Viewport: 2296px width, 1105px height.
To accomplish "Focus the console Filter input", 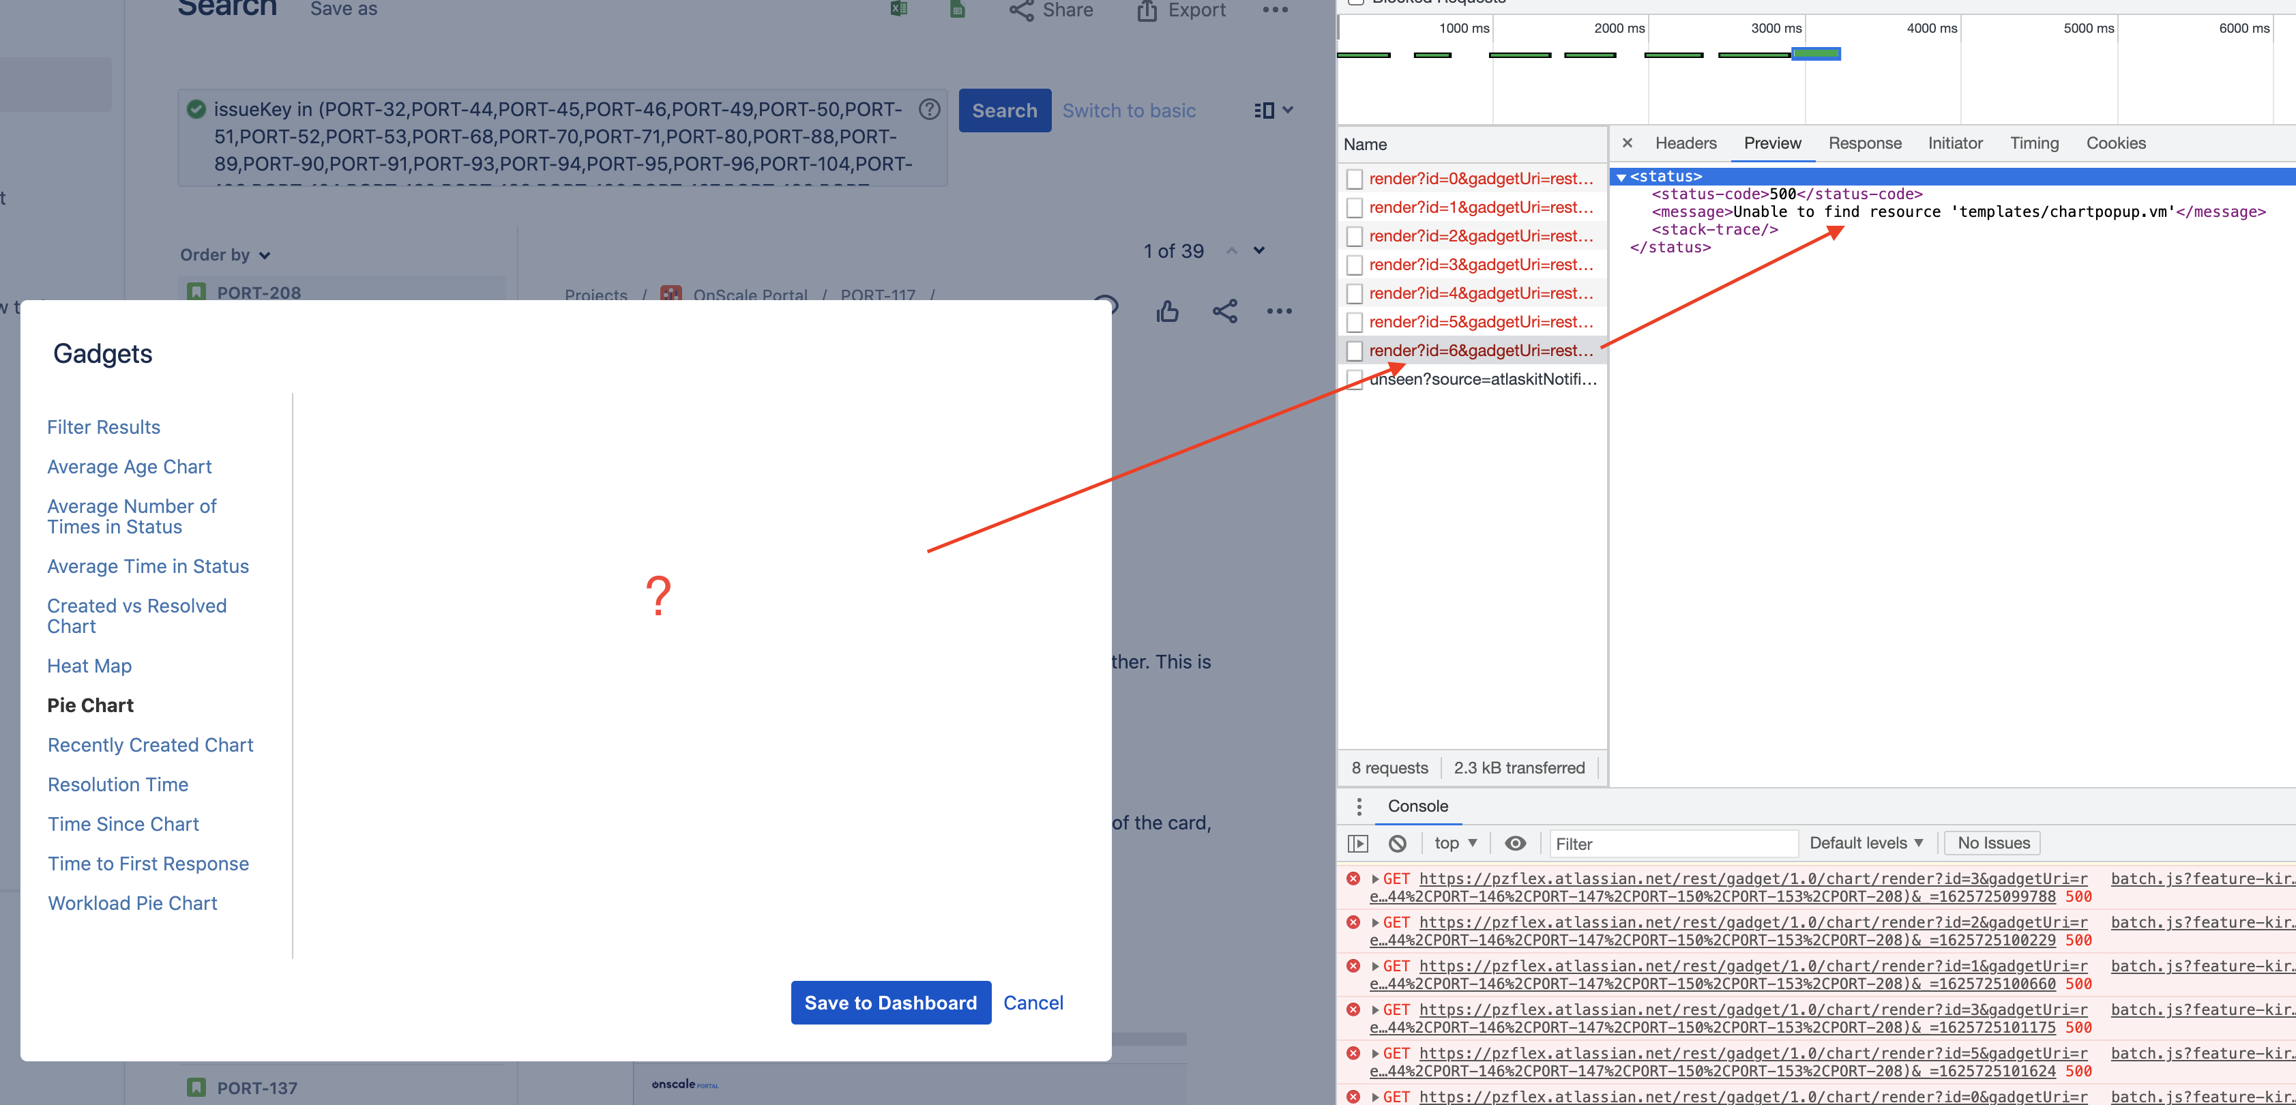I will point(1673,843).
